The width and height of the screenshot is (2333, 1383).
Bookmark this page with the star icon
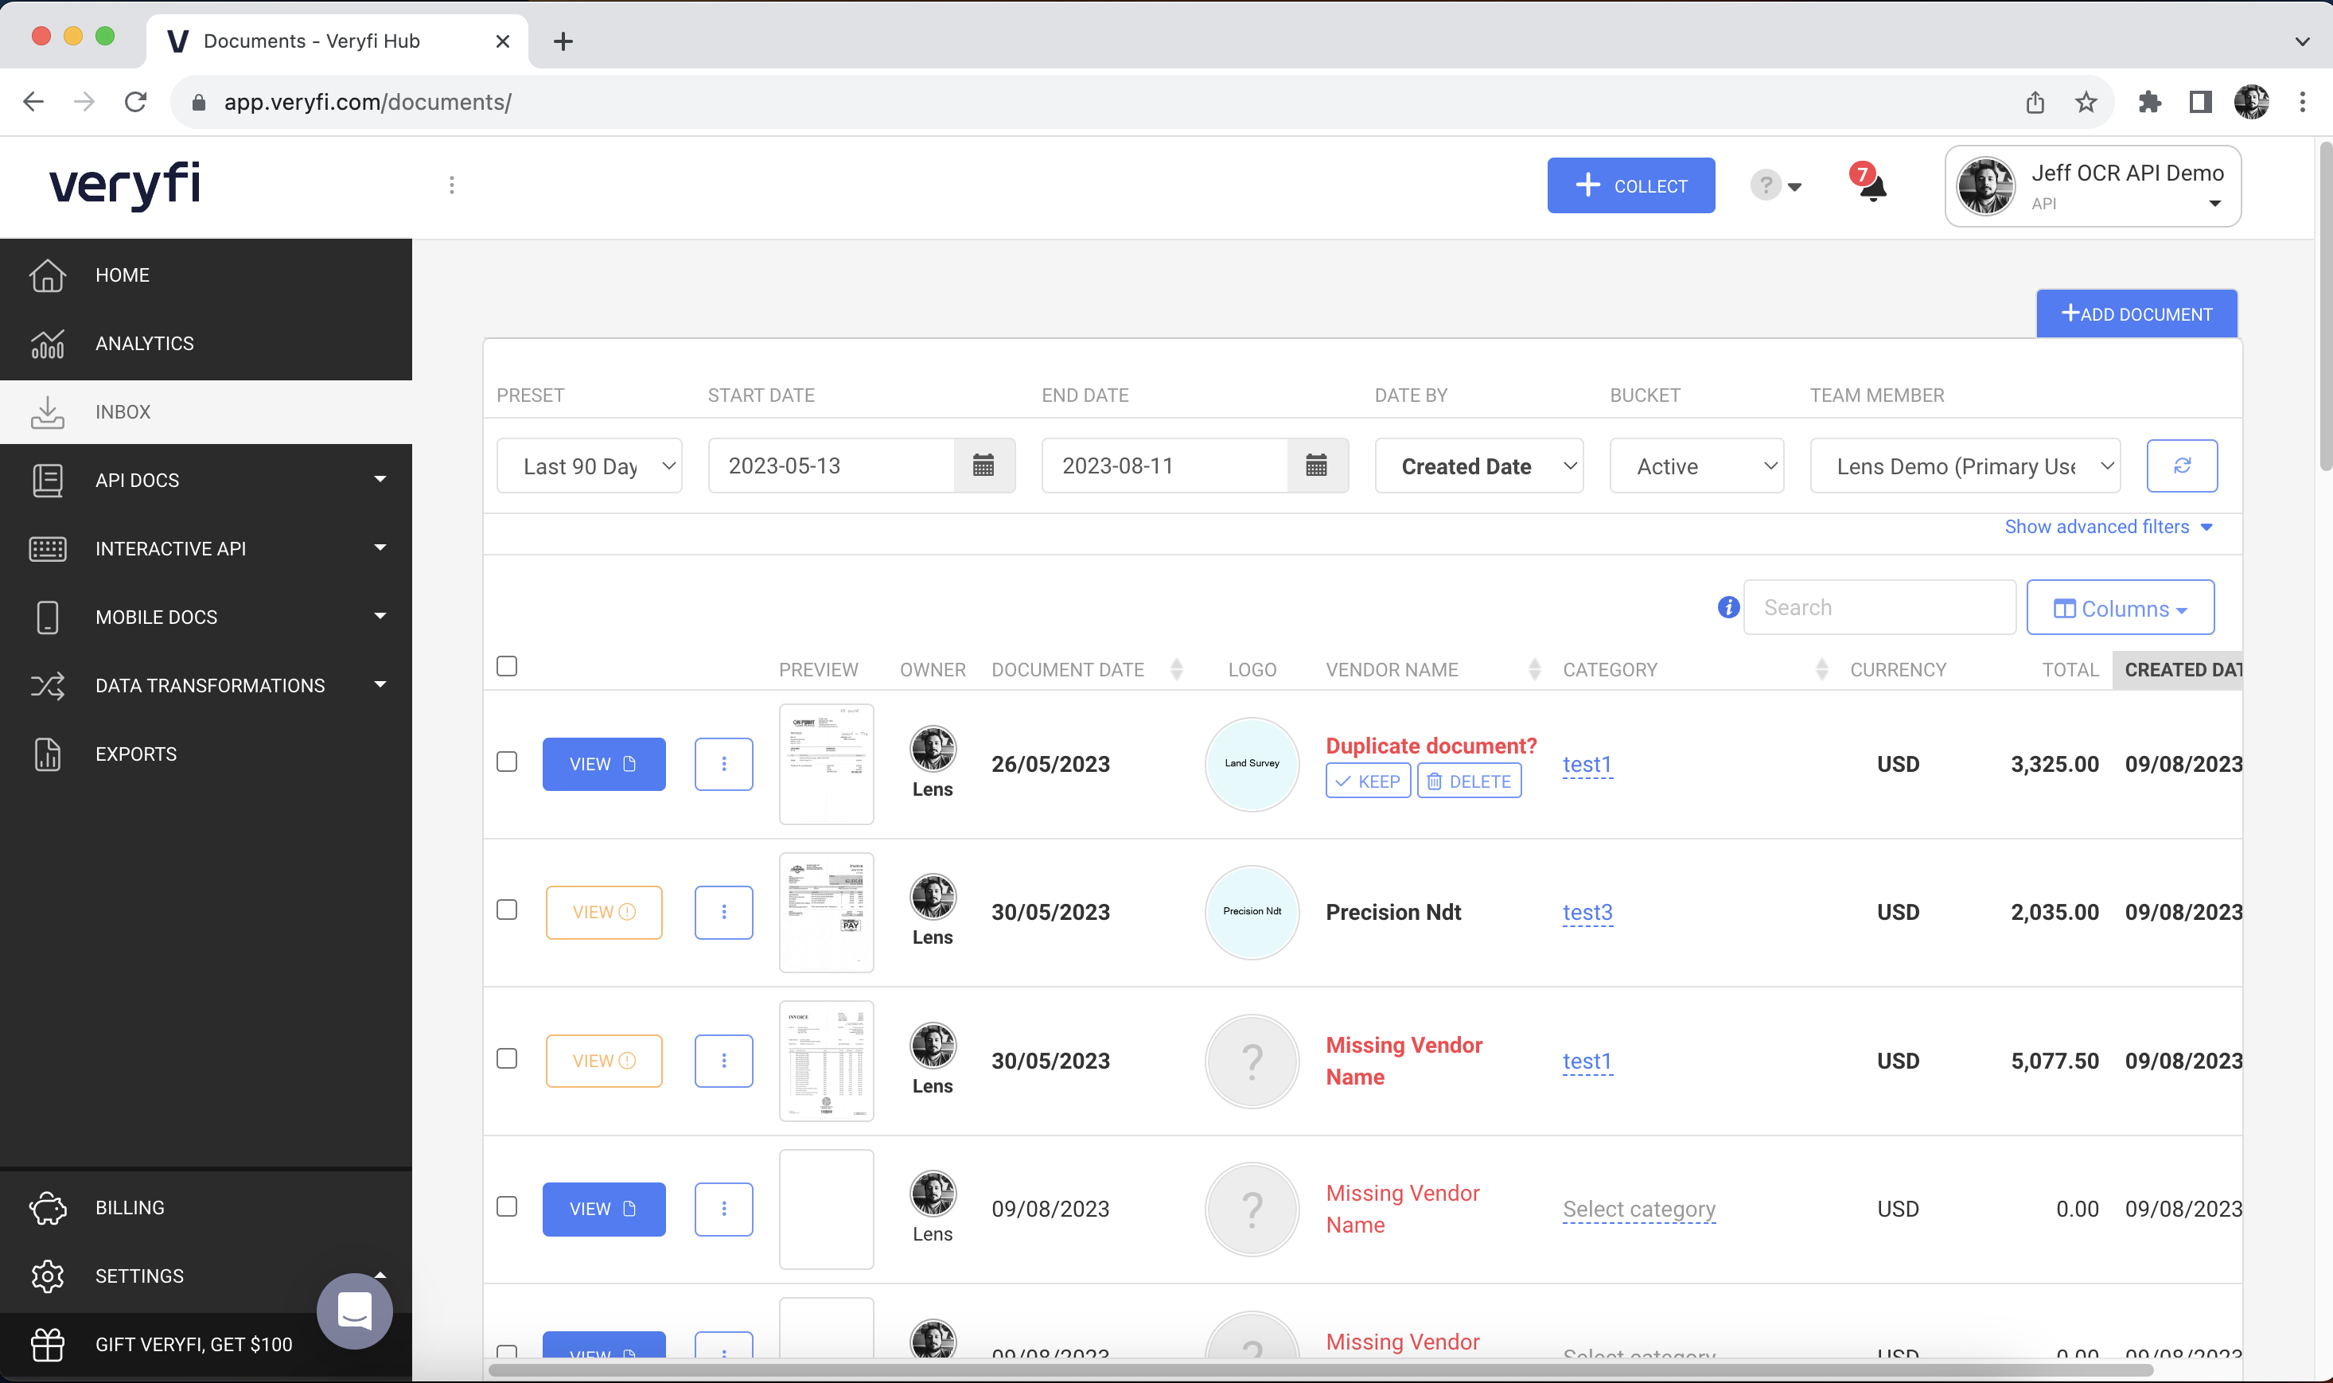tap(2086, 102)
